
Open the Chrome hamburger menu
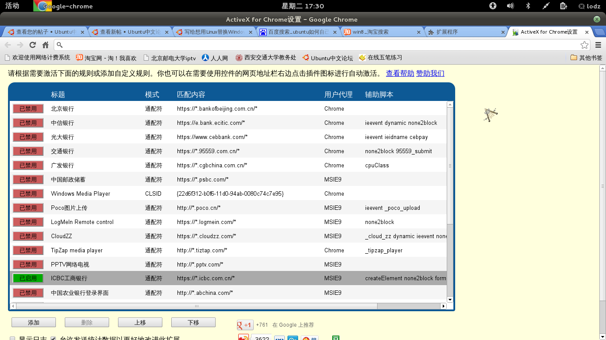(598, 45)
